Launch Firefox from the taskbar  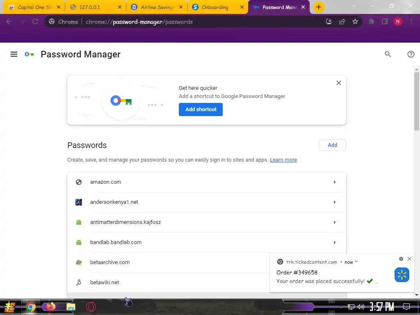(50, 306)
